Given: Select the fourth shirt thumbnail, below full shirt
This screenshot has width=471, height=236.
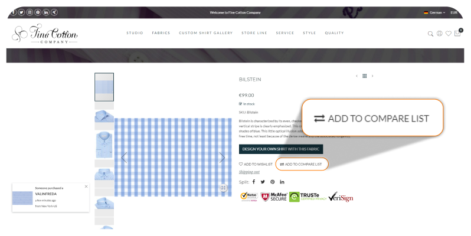Looking at the screenshot, I should click(104, 174).
